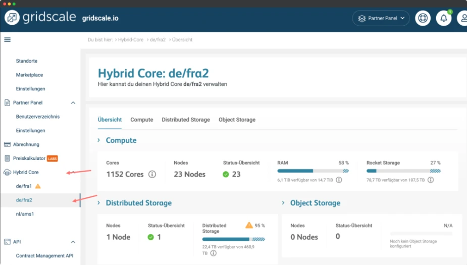The height and width of the screenshot is (265, 467).
Task: Select de/fra2 location in sidebar
Action: (x=24, y=200)
